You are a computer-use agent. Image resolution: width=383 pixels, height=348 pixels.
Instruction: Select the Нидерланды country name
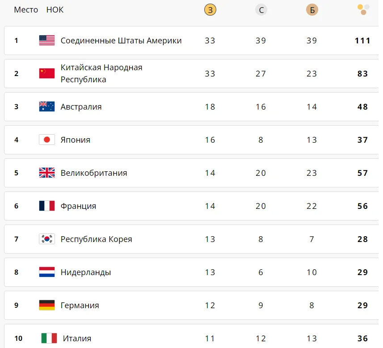(86, 272)
